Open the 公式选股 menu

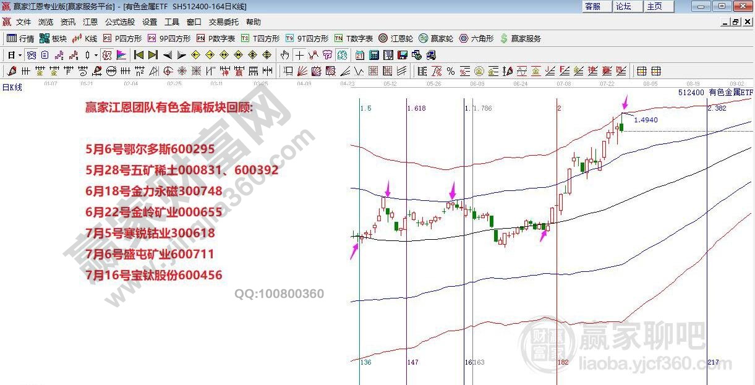119,22
